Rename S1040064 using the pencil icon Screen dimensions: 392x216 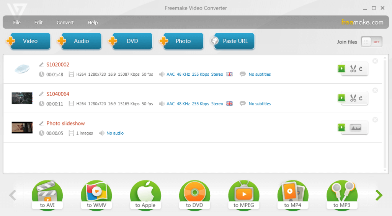(41, 94)
